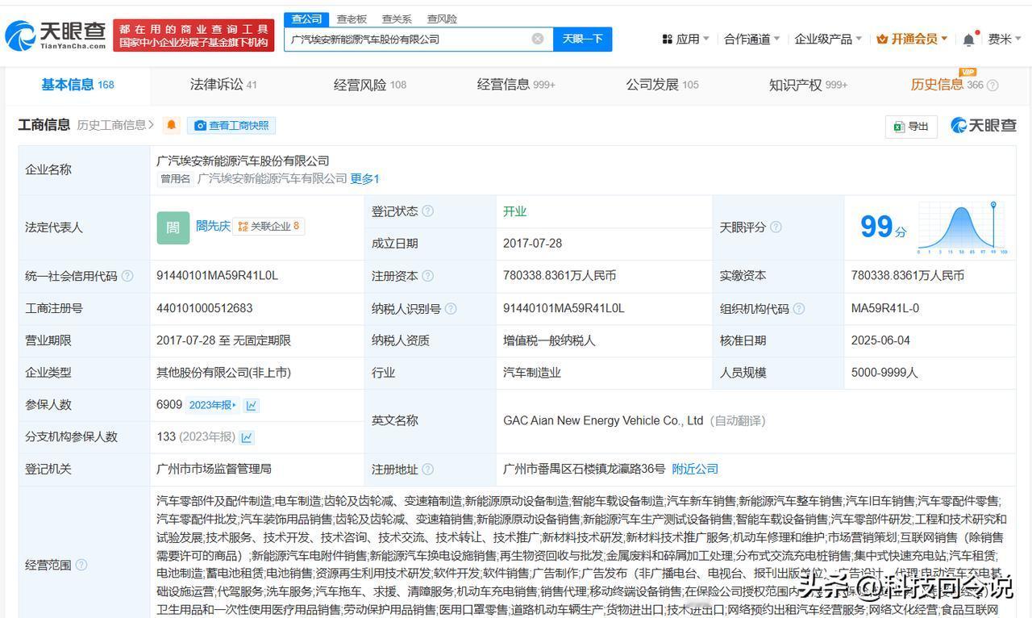Viewport: 1032px width, 618px height.
Task: Open the 历史工商信息 link
Action: [115, 125]
